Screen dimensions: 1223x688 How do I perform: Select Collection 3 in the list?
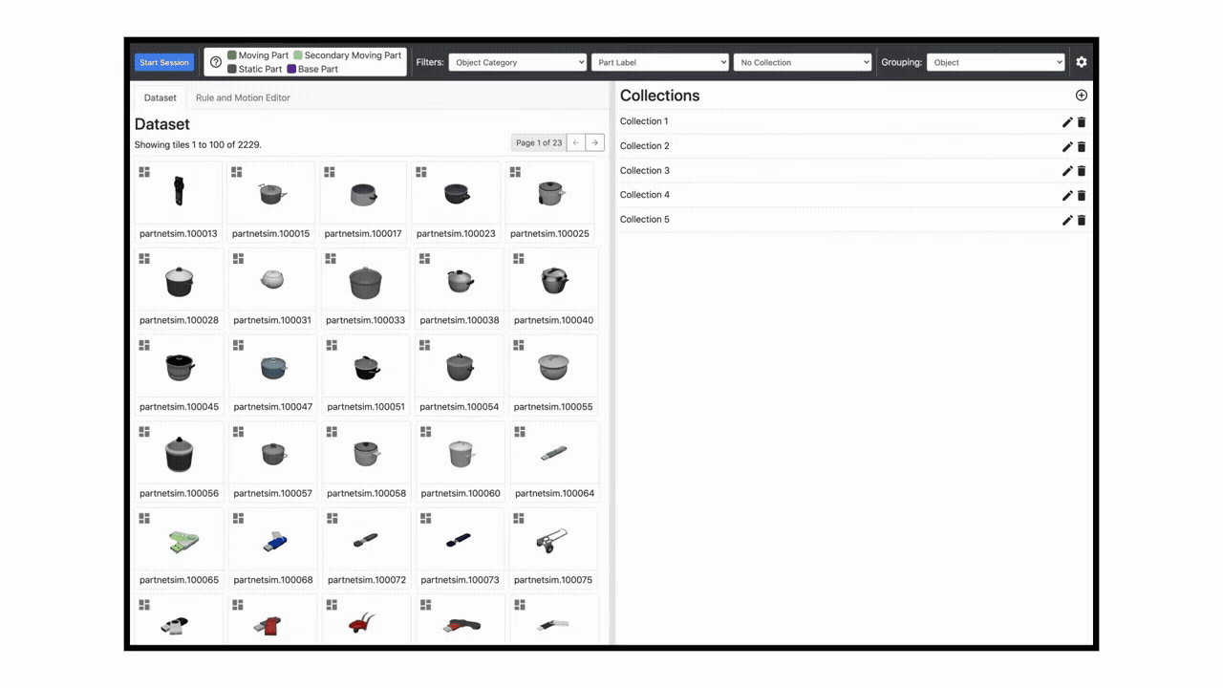pos(645,171)
